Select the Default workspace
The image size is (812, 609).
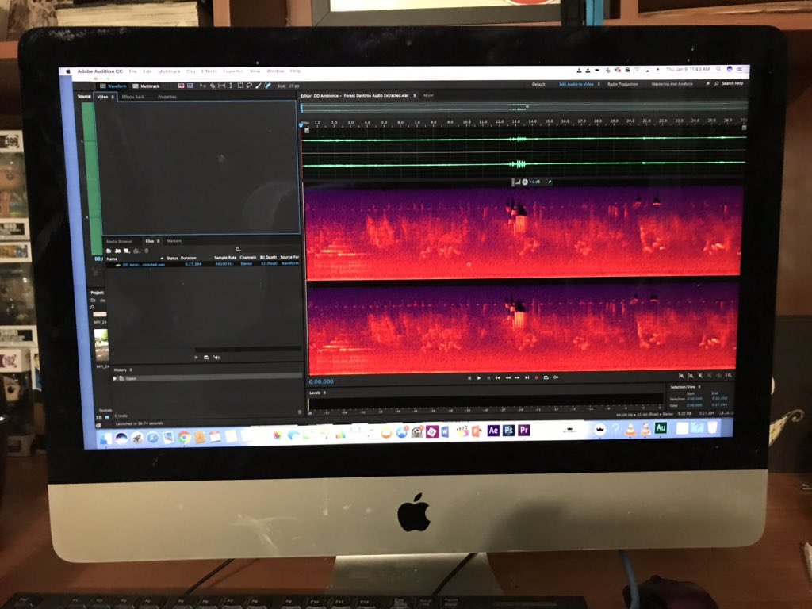point(538,84)
